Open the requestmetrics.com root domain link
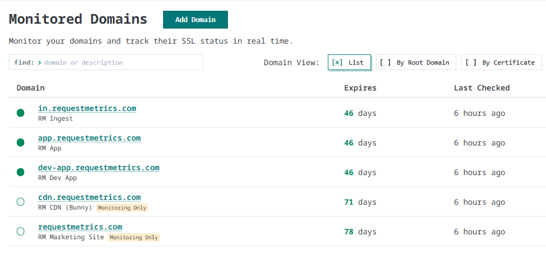The image size is (546, 257). (x=80, y=227)
